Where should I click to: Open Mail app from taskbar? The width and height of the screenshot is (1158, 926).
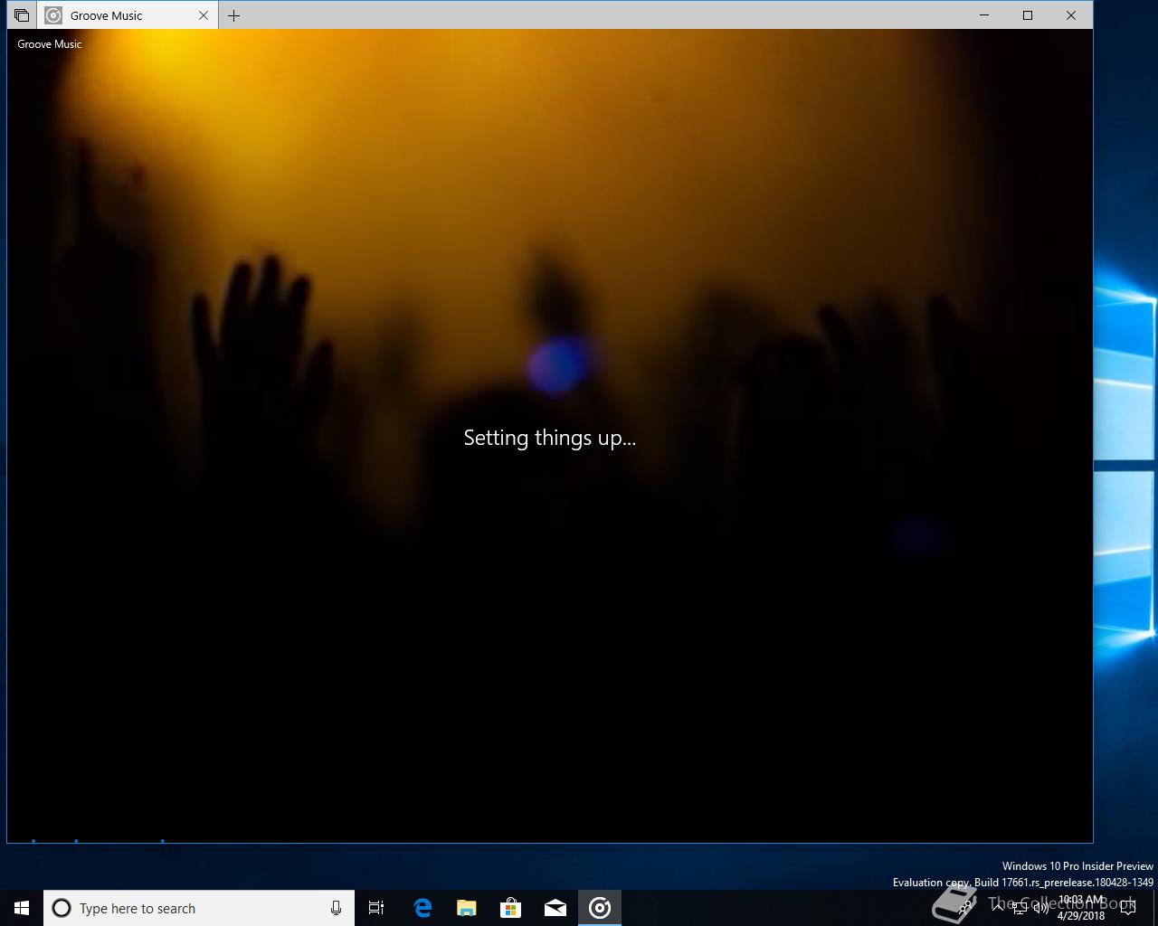tap(555, 908)
